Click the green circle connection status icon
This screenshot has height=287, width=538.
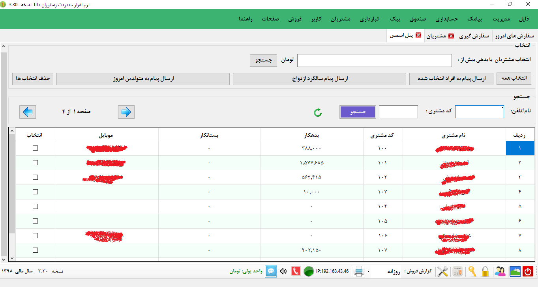(309, 271)
